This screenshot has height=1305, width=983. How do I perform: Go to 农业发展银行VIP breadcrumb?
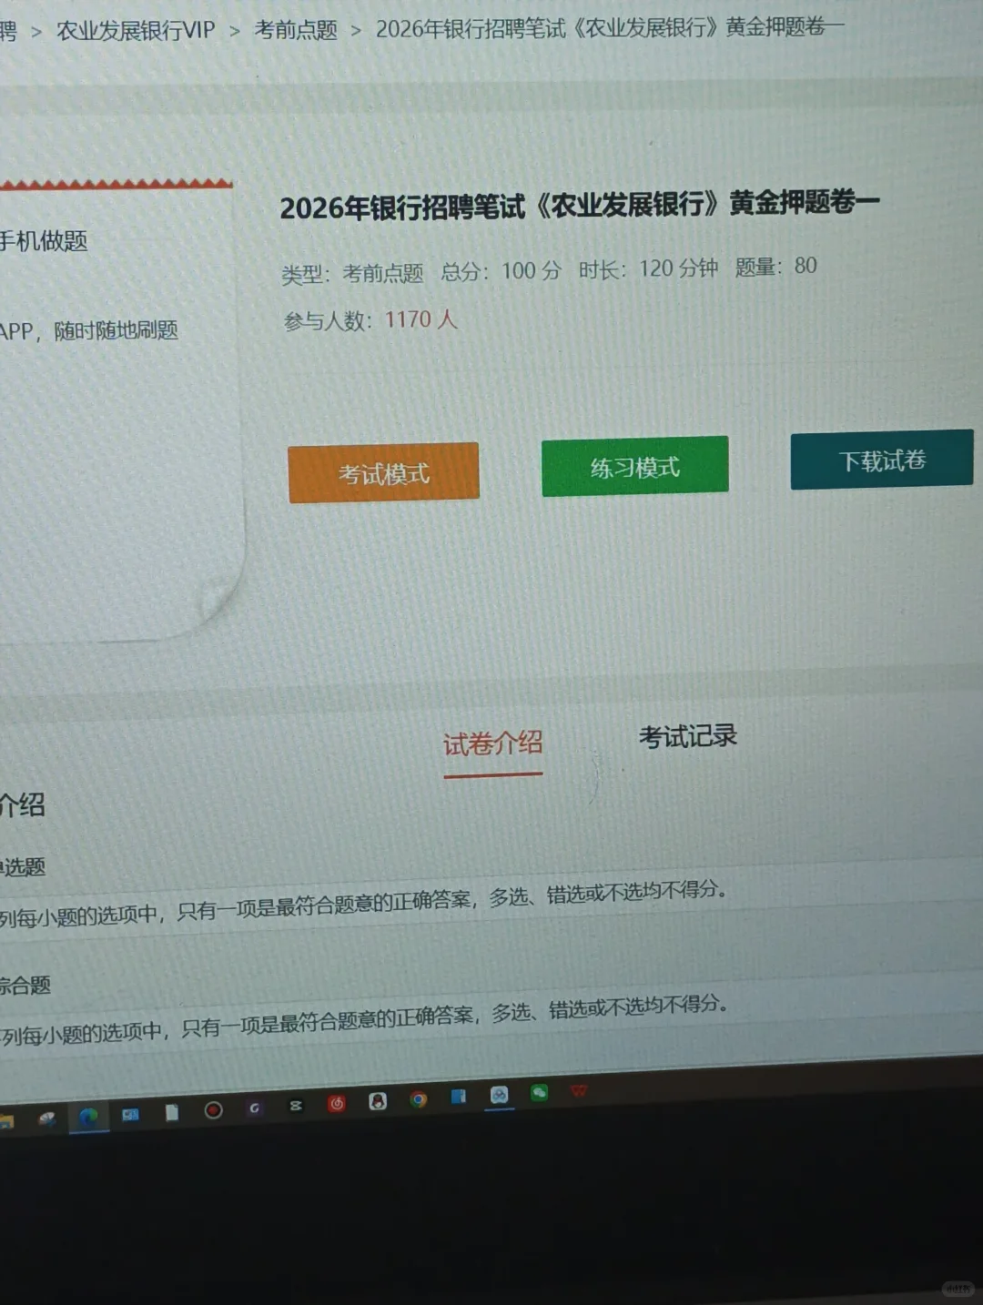click(x=136, y=31)
